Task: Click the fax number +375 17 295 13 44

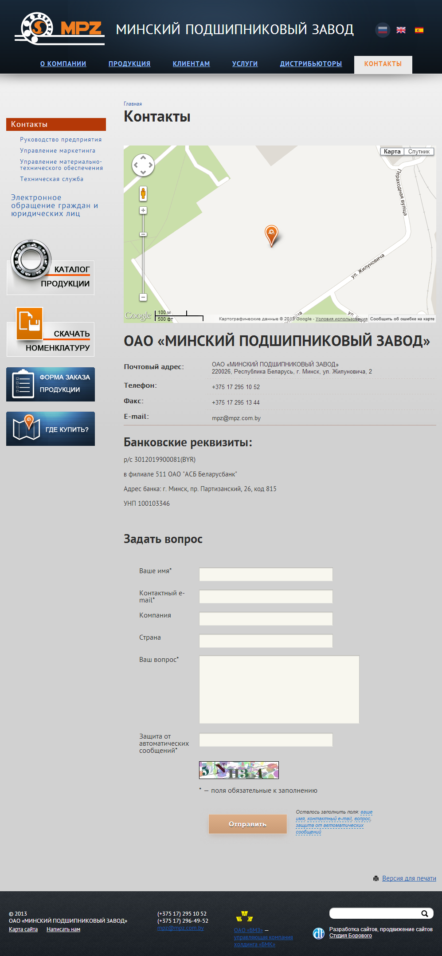Action: tap(236, 403)
